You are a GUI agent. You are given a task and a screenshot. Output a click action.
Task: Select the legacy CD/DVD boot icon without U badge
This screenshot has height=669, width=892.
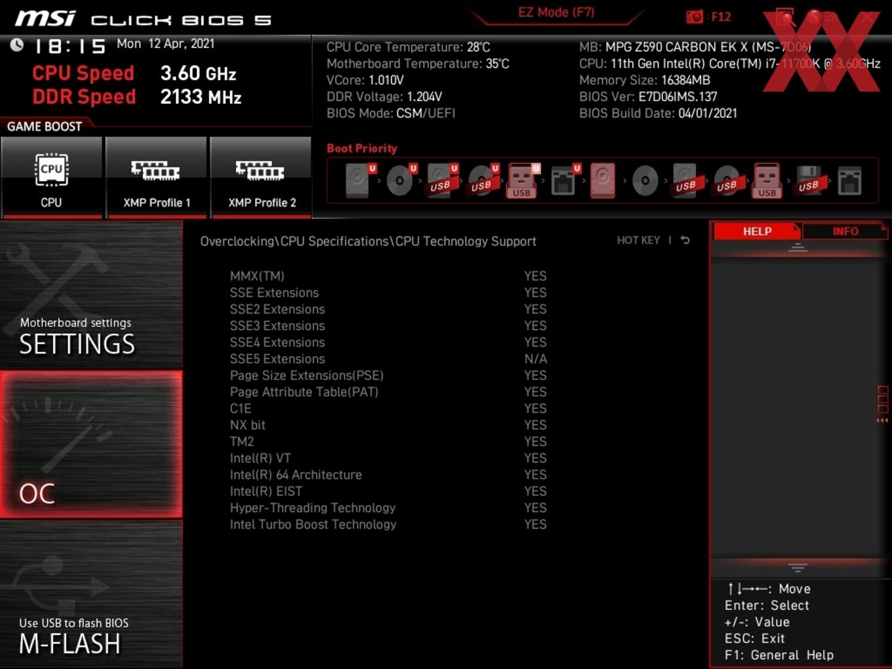point(645,180)
